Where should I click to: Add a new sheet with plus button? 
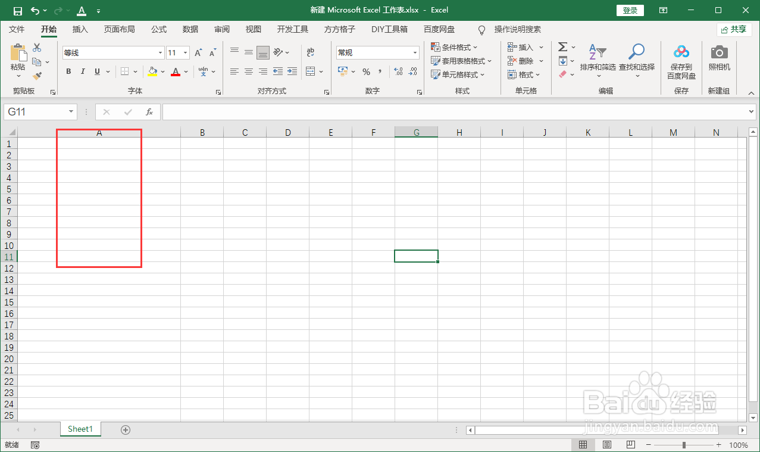[126, 429]
